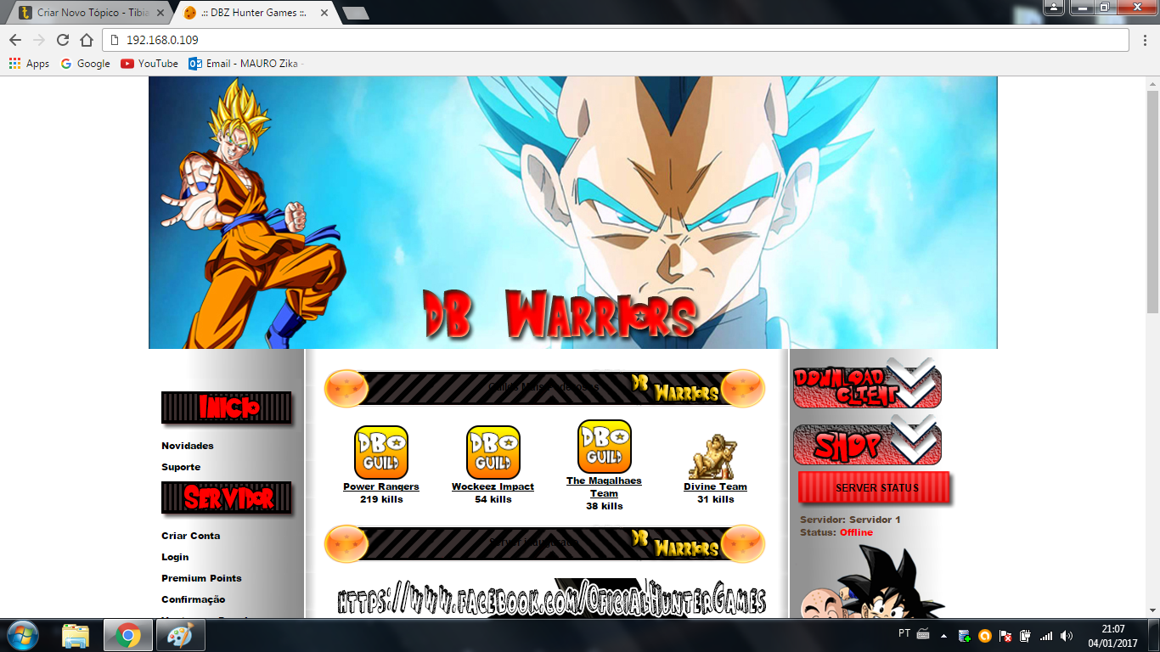This screenshot has height=652, width=1160.
Task: Open The Magalhaes Team guild link
Action: point(604,487)
